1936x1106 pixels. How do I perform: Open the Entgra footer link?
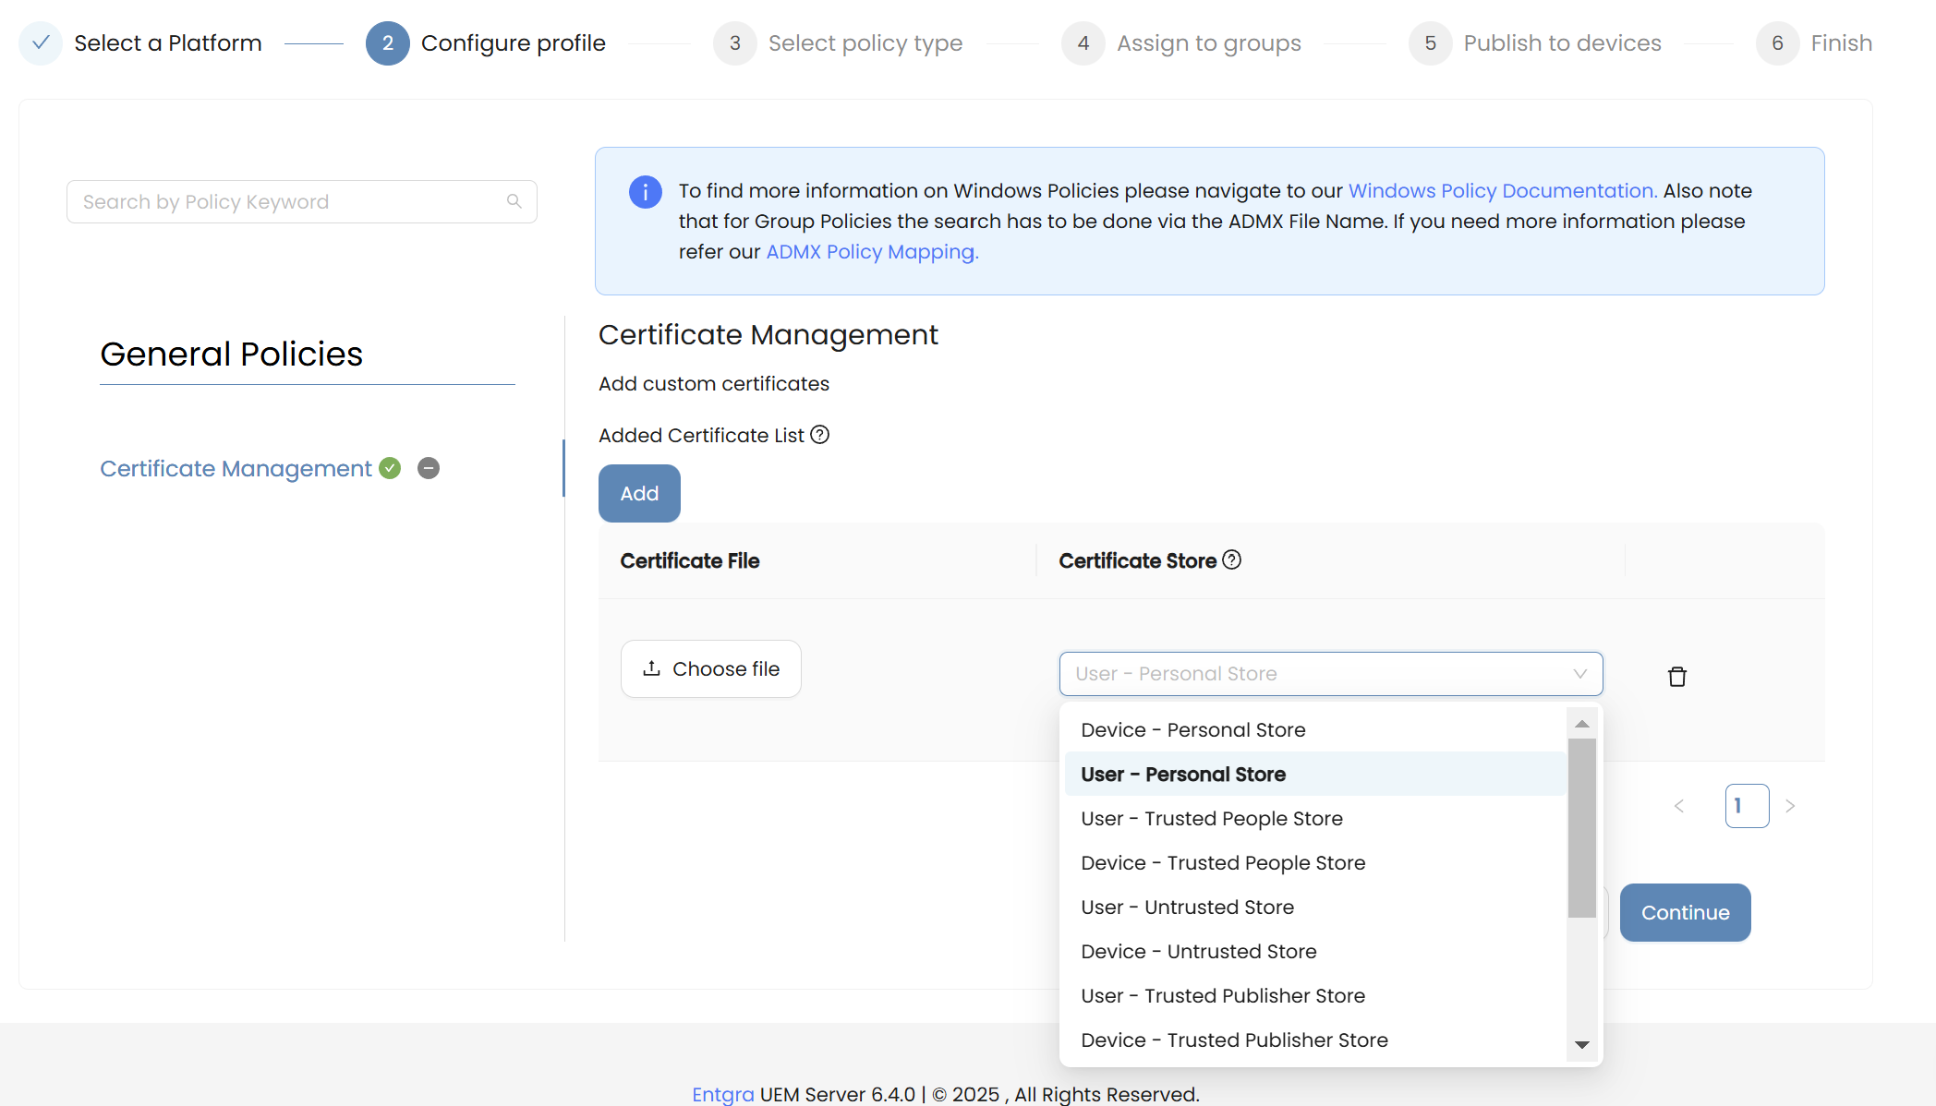(723, 1094)
